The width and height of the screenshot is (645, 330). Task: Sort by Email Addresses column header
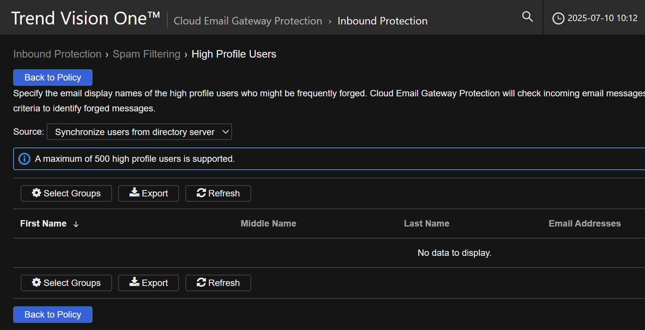tap(584, 224)
